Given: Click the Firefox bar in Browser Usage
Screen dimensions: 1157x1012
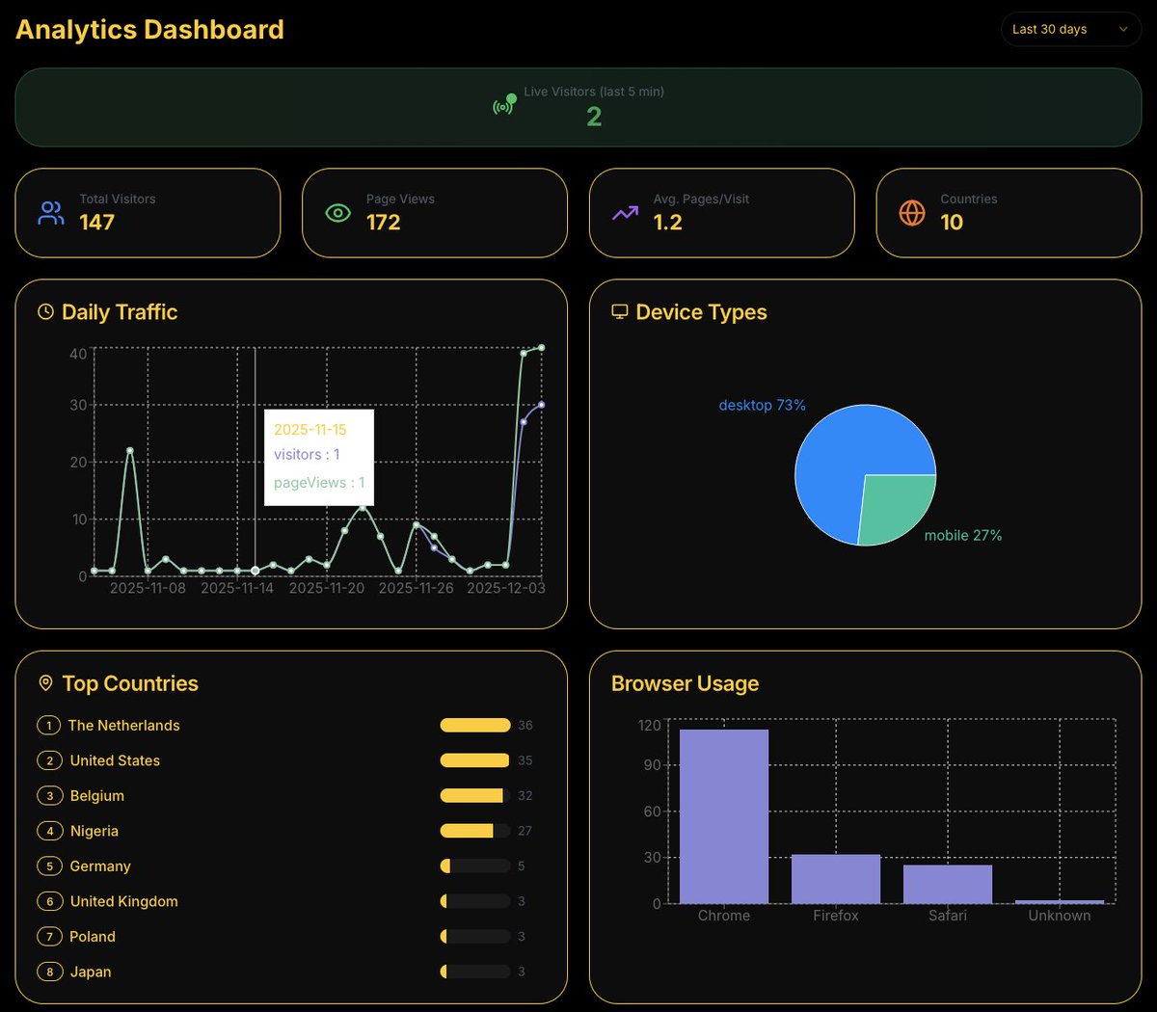Looking at the screenshot, I should tap(836, 879).
